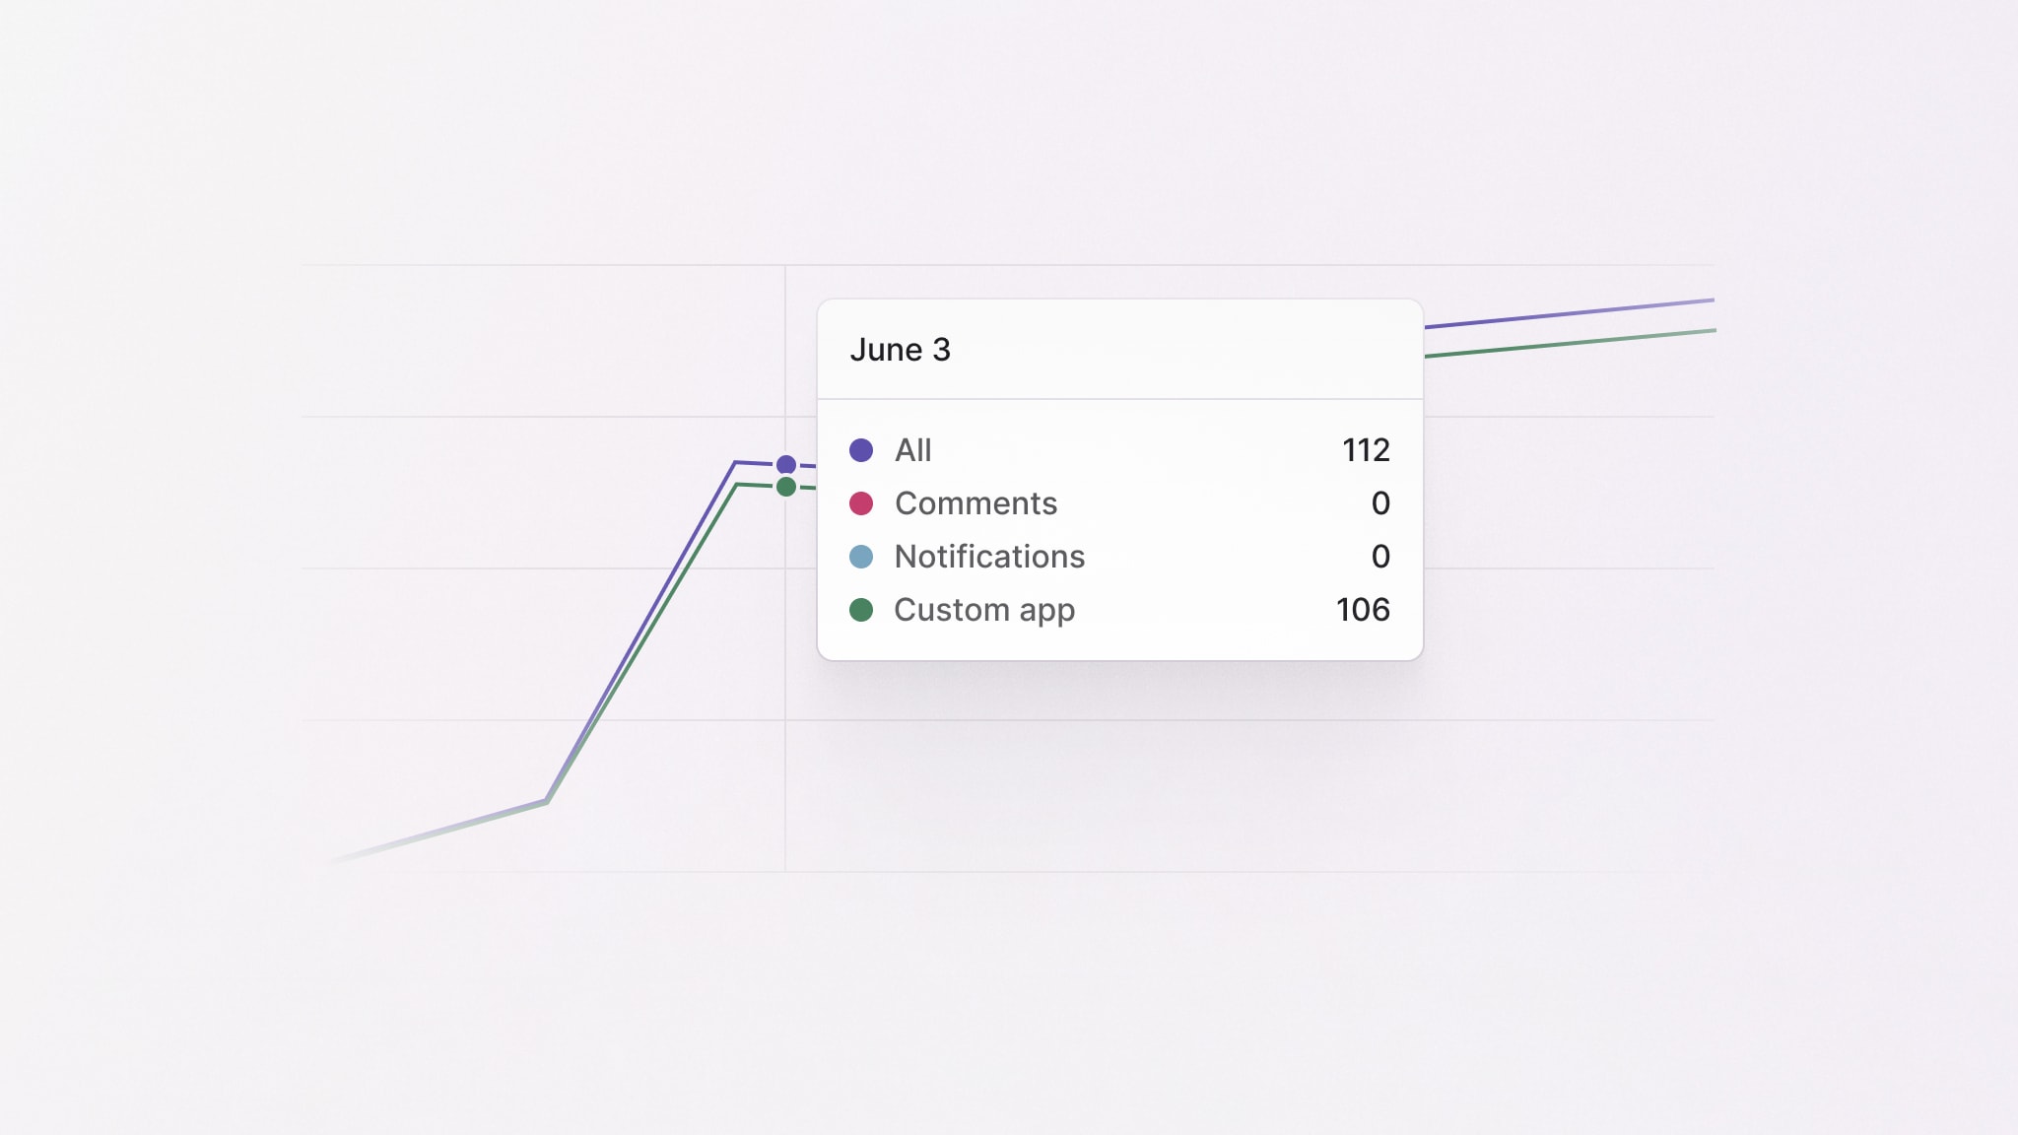Image resolution: width=2018 pixels, height=1135 pixels.
Task: Click the pink Comments legend dot
Action: pos(861,503)
